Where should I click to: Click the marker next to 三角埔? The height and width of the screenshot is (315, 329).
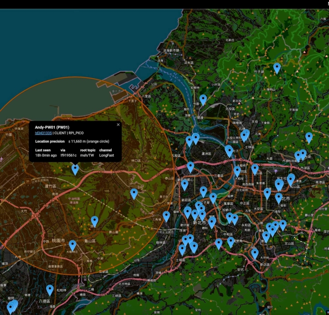pos(166,216)
